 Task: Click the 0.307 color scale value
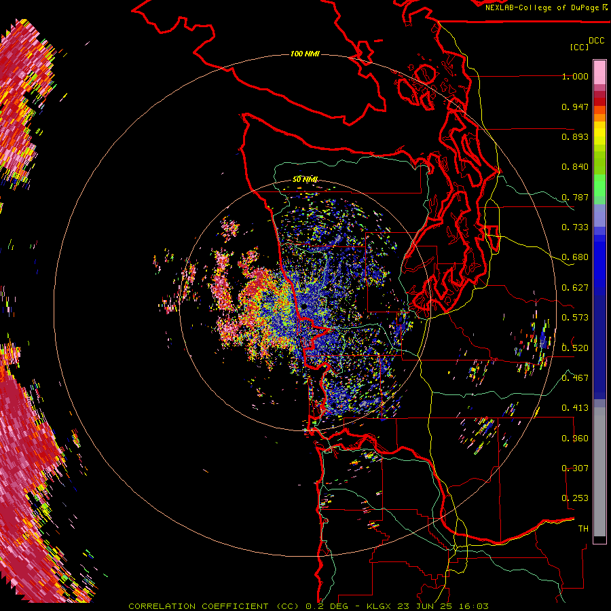click(575, 468)
